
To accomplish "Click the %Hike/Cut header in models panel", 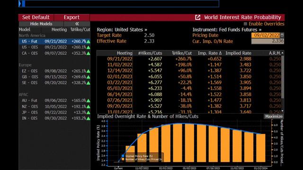I will tap(80, 30).
